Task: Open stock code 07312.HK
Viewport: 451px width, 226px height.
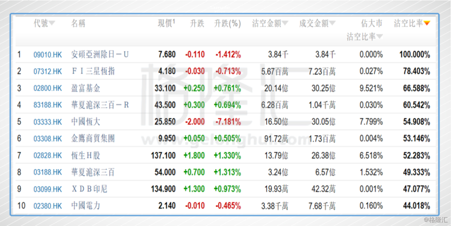Action: tap(48, 71)
